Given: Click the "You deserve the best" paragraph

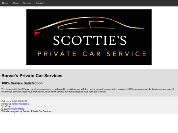Looking at the screenshot, I should tap(88, 90).
